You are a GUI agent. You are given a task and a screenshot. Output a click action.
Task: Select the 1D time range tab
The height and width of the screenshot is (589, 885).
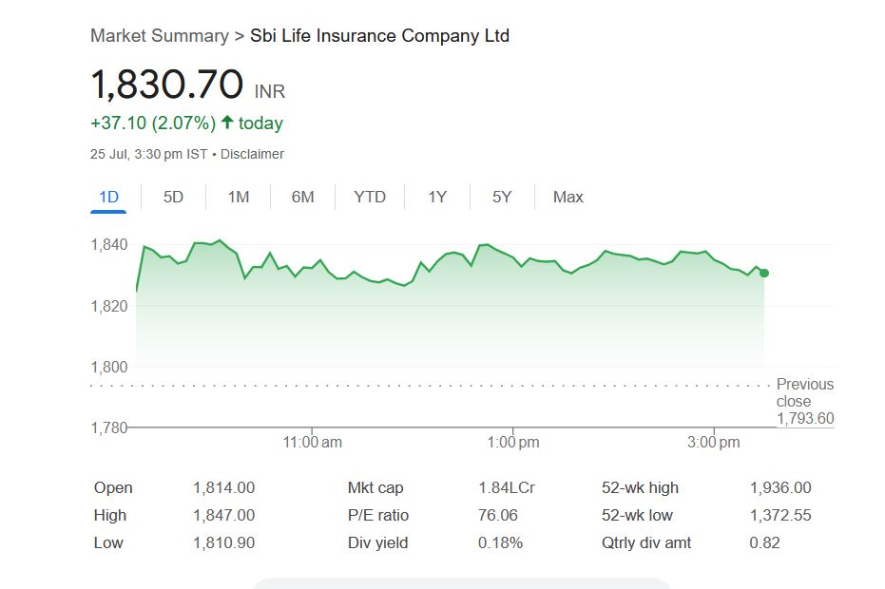click(109, 197)
